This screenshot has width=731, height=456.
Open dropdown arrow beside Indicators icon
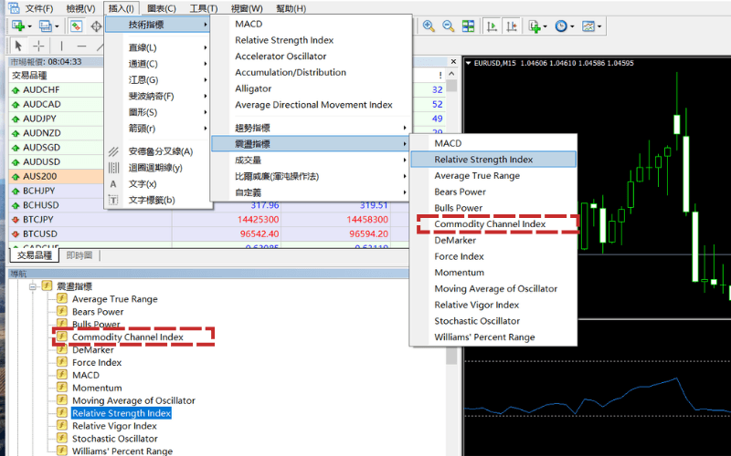click(545, 26)
